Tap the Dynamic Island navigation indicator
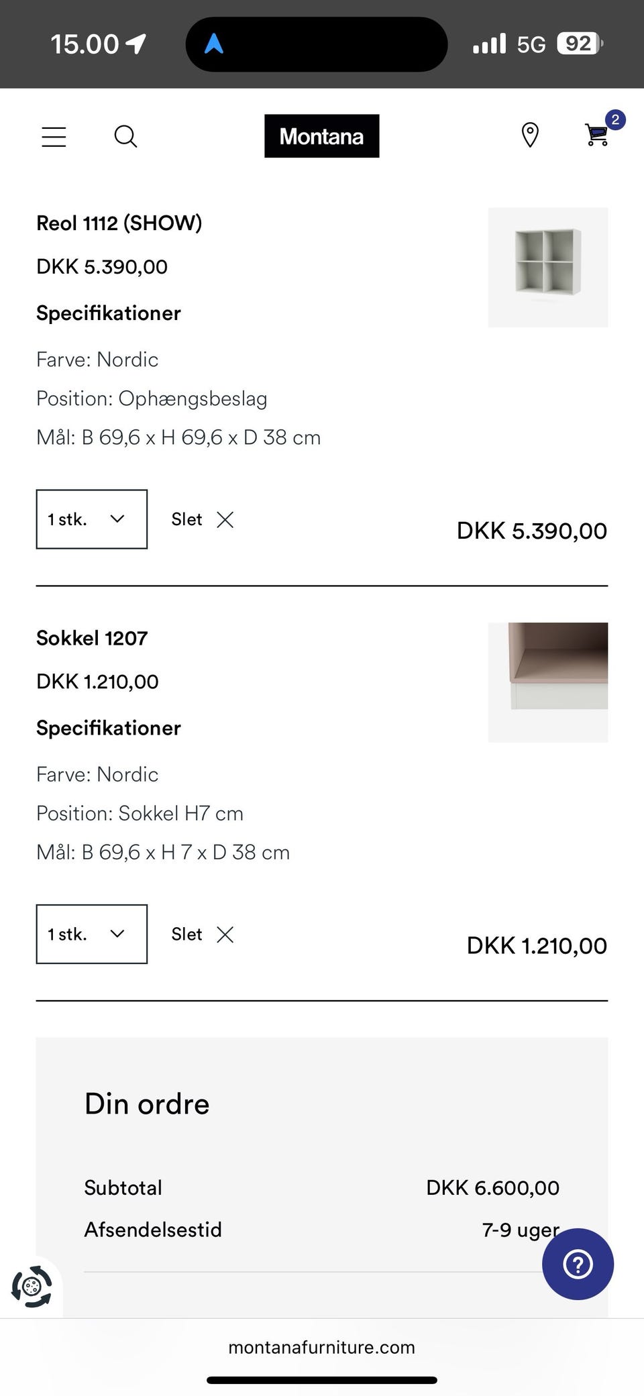Screen dimensions: 644x1396 pos(316,44)
